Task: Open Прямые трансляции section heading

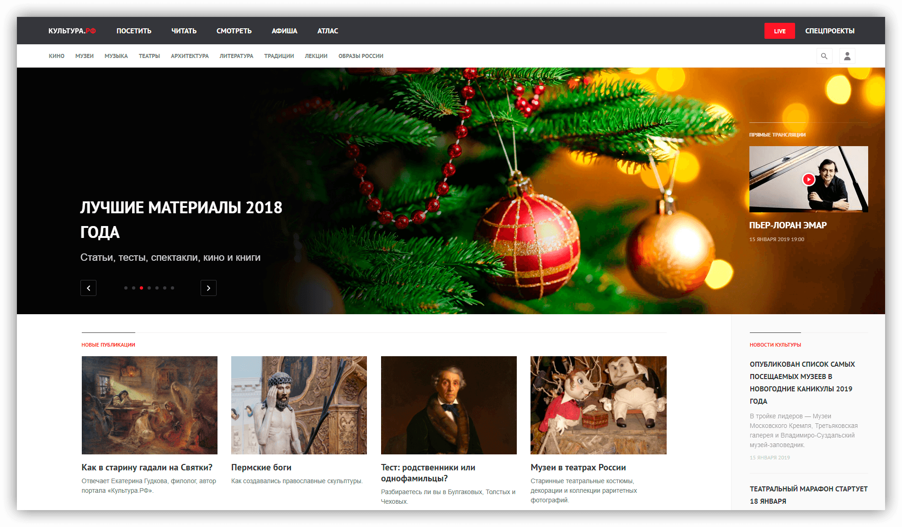Action: (x=777, y=135)
